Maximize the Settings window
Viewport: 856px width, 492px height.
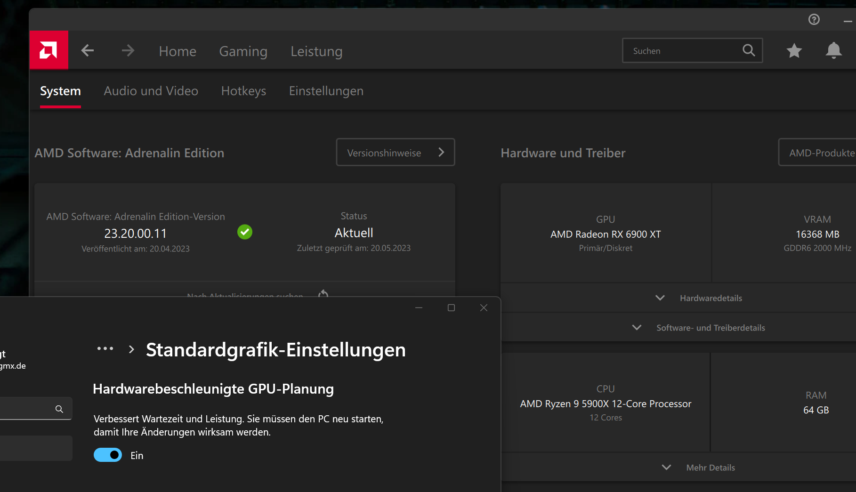click(x=451, y=308)
